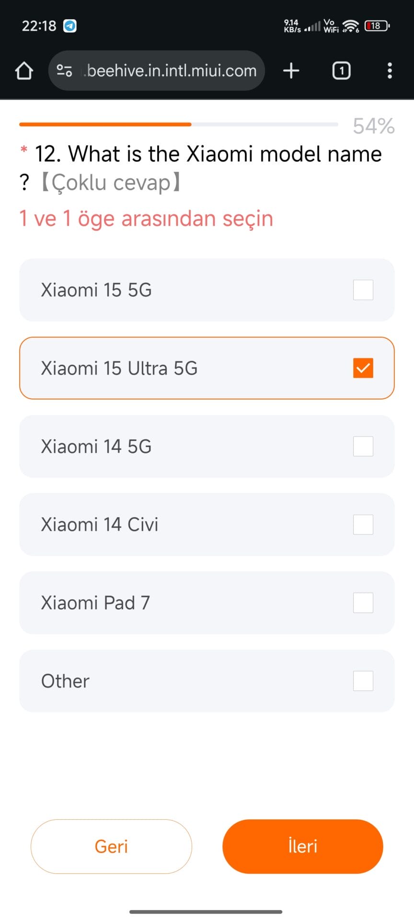Tap the bottom navigation gesture handle
The height and width of the screenshot is (921, 414).
tap(206, 911)
